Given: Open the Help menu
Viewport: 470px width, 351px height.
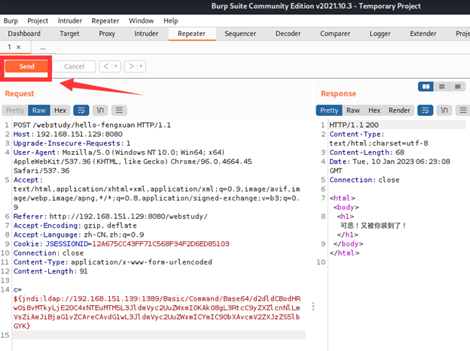Looking at the screenshot, I should click(x=170, y=21).
